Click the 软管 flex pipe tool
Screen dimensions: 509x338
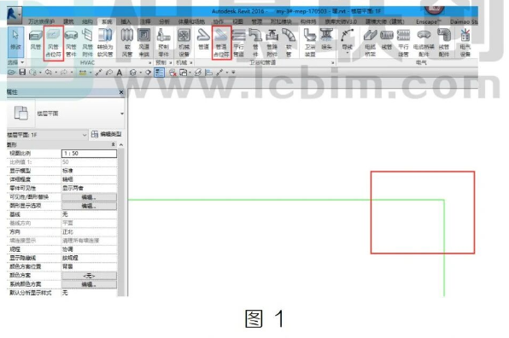(289, 43)
